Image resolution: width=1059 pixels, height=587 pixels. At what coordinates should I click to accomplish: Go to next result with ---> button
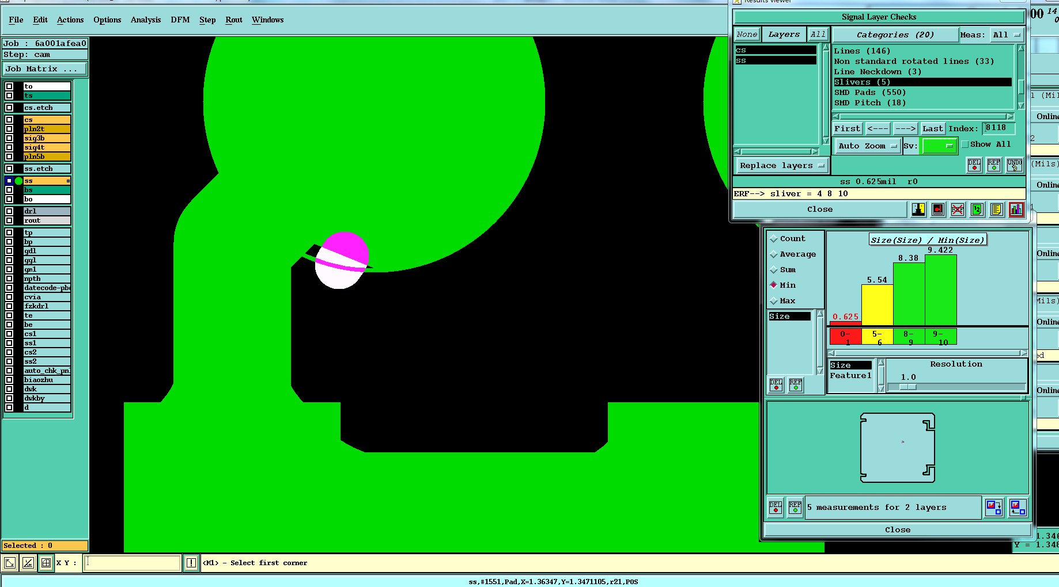tap(905, 129)
